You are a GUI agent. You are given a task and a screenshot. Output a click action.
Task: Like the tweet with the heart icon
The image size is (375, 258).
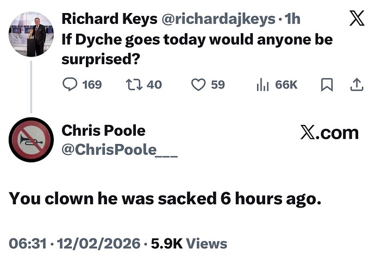click(198, 85)
